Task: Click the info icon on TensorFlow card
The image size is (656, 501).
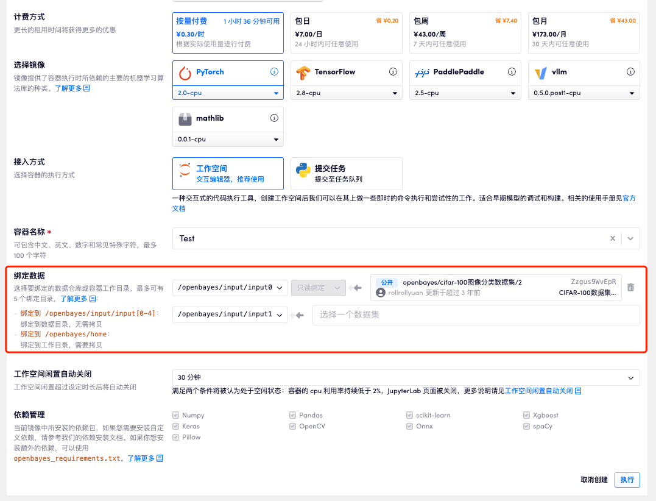Action: [393, 72]
